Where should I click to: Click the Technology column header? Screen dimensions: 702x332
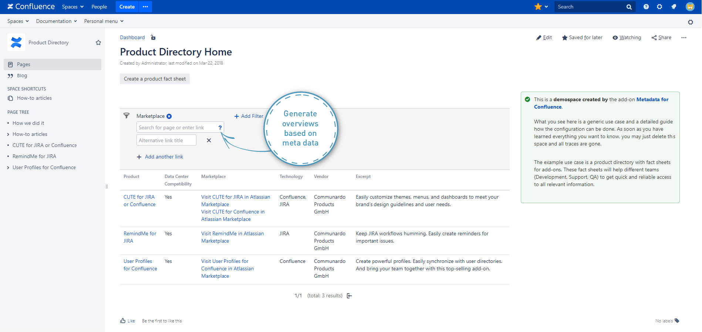point(291,177)
